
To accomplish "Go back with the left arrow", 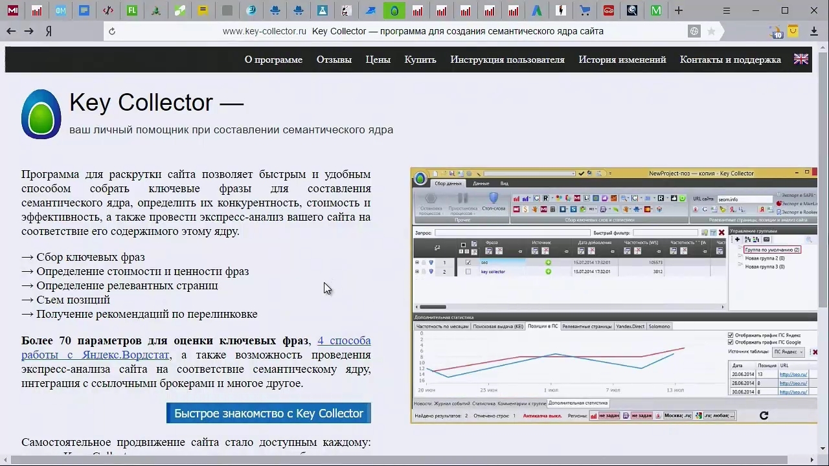I will coord(11,31).
